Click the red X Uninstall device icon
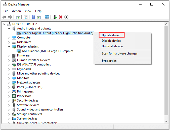170x130 pixels. [61, 17]
